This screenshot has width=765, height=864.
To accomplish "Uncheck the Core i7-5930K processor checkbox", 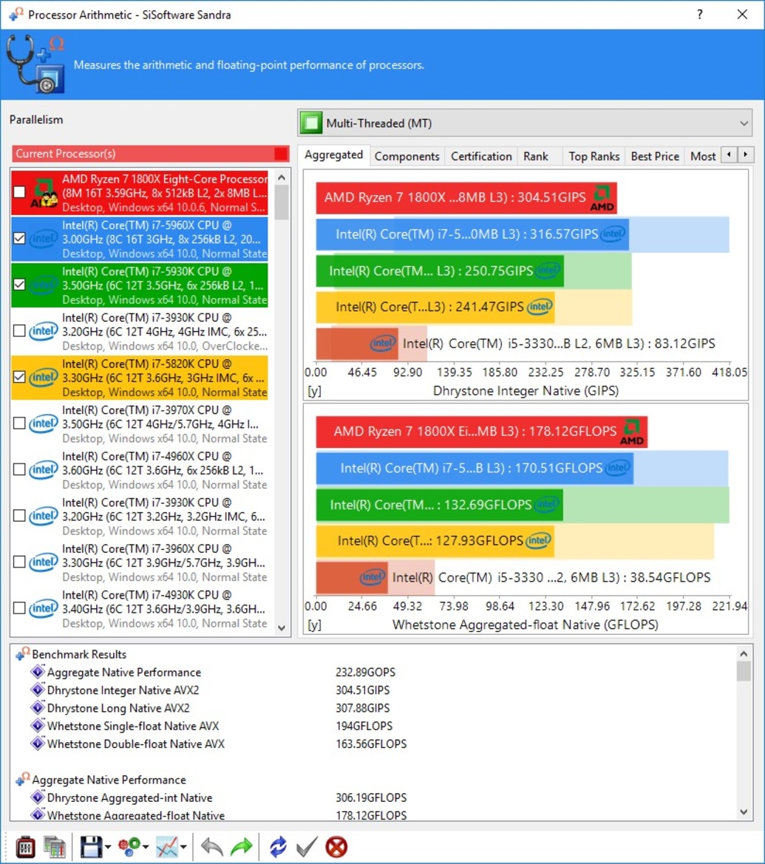I will (19, 285).
